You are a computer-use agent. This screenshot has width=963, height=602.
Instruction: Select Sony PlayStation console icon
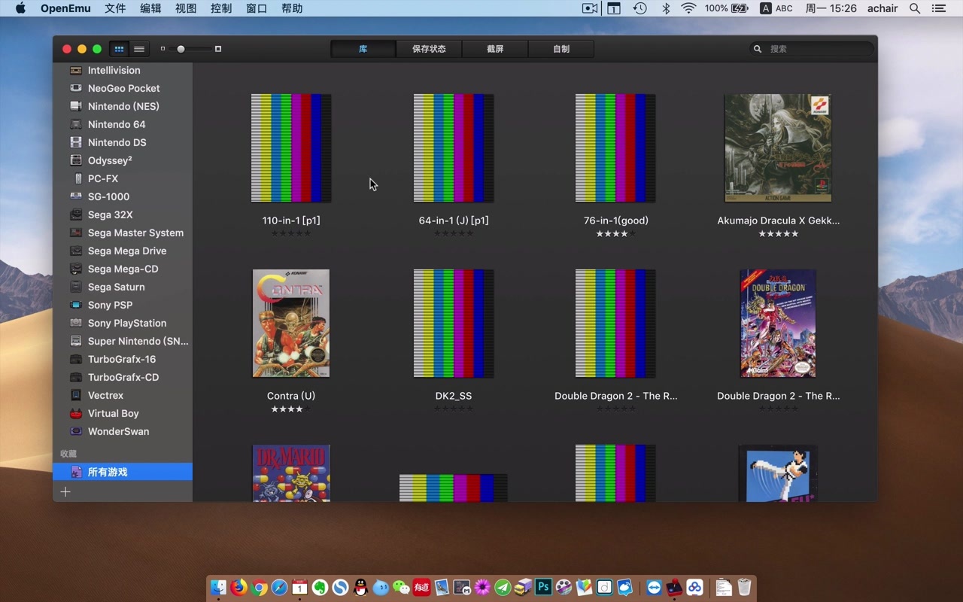point(76,323)
